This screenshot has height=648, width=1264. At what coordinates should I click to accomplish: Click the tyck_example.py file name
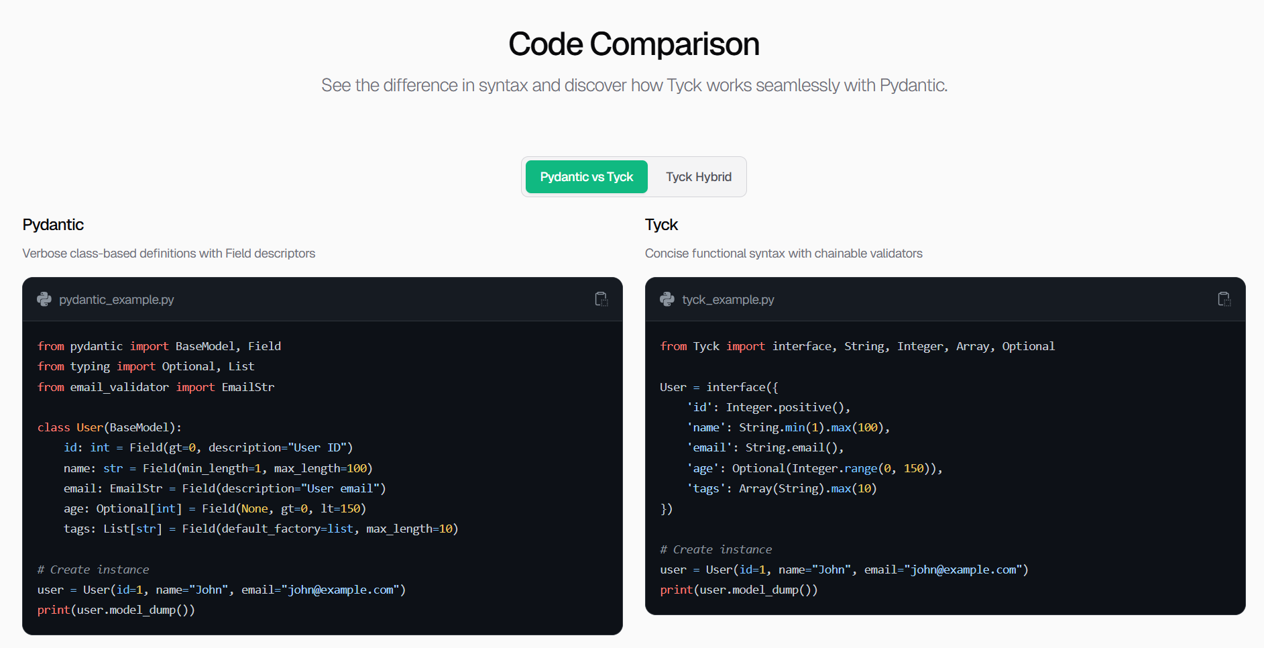point(728,300)
